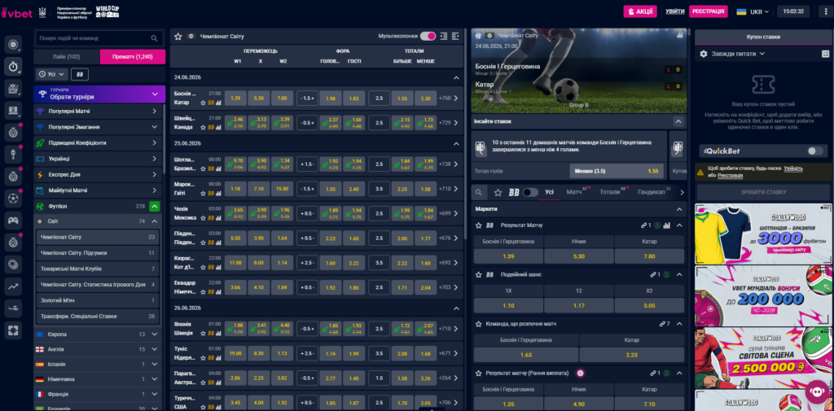834x411 pixels.
Task: Open the soccer ball icon in left rail
Action: click(13, 199)
